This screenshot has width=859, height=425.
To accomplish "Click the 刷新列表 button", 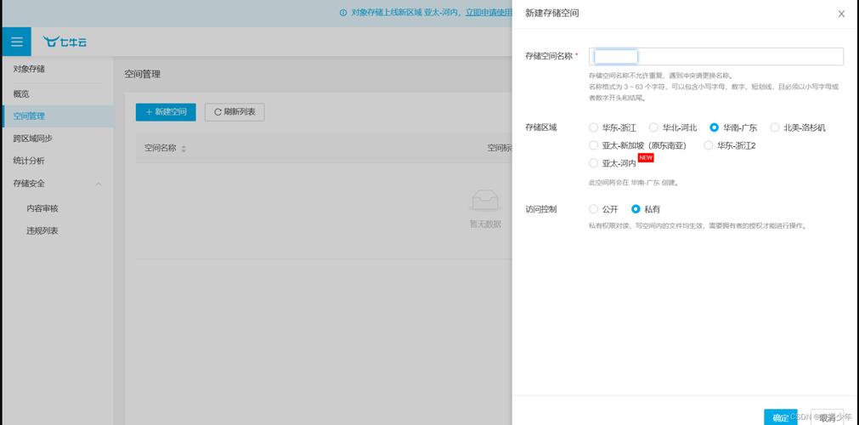I will pos(235,112).
